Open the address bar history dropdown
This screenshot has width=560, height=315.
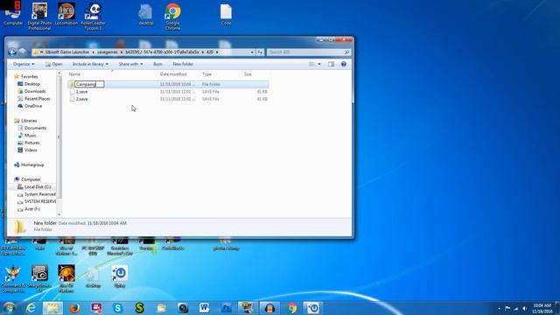tap(252, 52)
